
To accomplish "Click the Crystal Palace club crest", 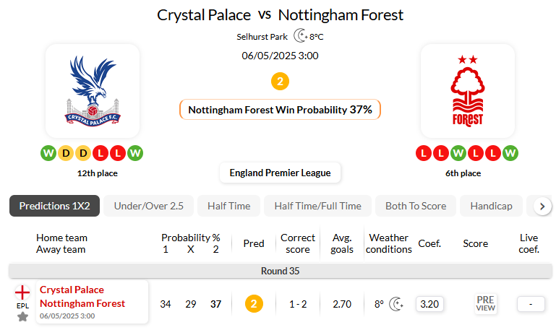I will pyautogui.click(x=92, y=90).
